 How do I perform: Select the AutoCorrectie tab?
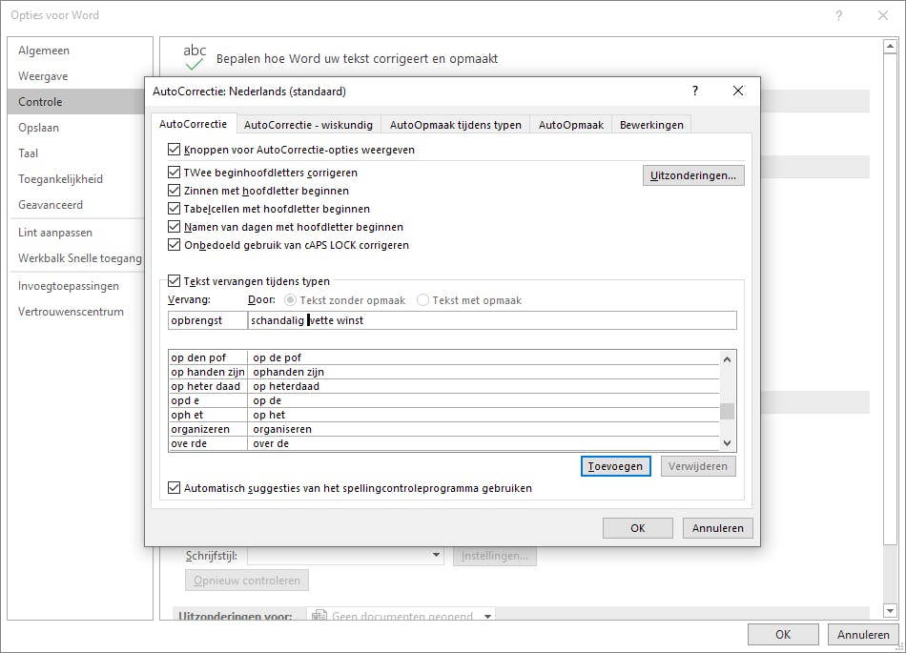[x=193, y=124]
